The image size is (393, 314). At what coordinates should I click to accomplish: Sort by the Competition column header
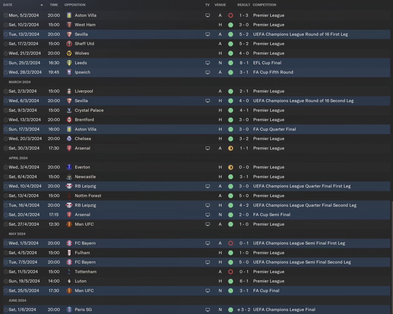coord(264,5)
